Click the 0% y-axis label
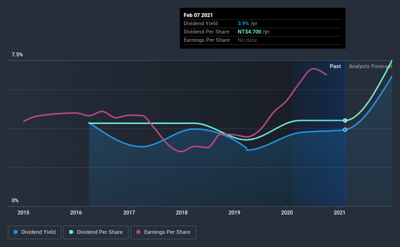This screenshot has height=247, width=400. (15, 201)
